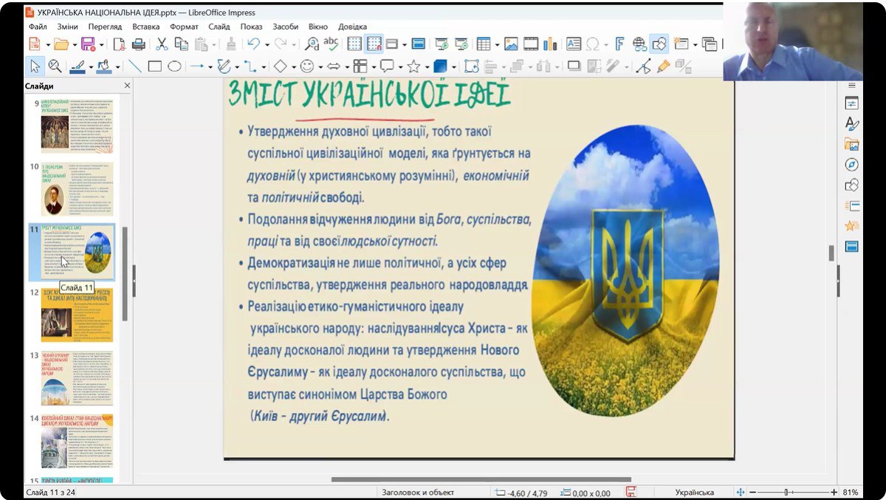The width and height of the screenshot is (886, 500).
Task: Expand Lines and Arrows dropdown
Action: (209, 66)
